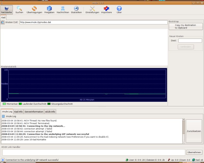Viewport: 204px width, 163px height.
Task: Click the Übernehmen button
Action: click(194, 152)
